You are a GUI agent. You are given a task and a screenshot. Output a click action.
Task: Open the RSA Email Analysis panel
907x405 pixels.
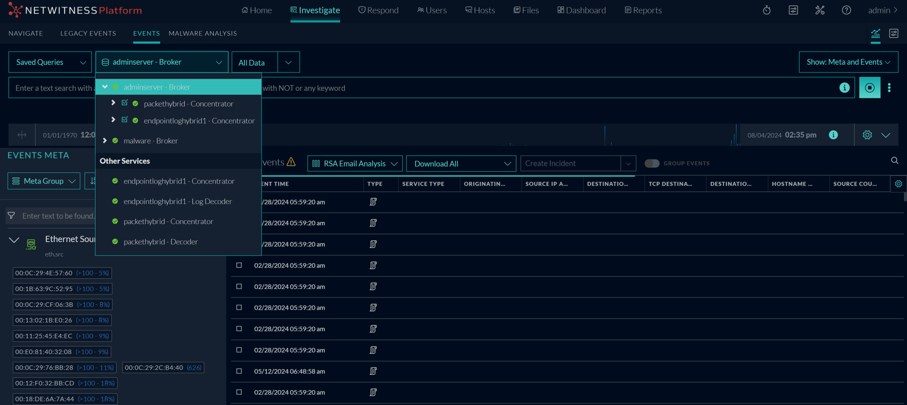click(354, 163)
